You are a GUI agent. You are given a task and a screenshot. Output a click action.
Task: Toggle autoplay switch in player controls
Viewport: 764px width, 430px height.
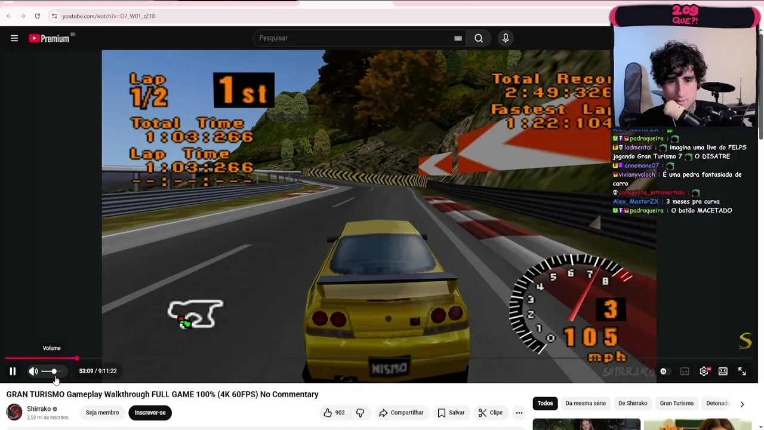664,371
